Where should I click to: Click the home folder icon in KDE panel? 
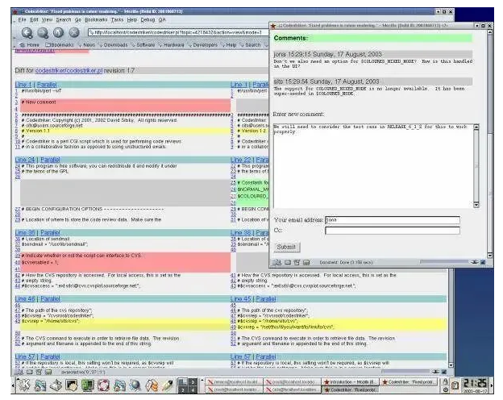(39, 385)
